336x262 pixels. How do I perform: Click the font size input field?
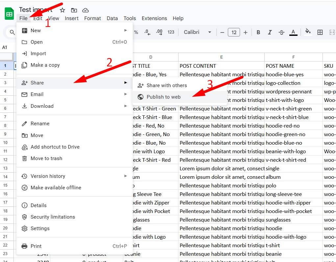[234, 32]
